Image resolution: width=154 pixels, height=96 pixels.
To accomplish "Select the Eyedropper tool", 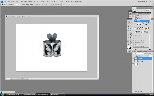I will tap(131, 26).
